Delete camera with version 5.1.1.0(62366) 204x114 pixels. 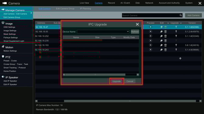pos(166,27)
